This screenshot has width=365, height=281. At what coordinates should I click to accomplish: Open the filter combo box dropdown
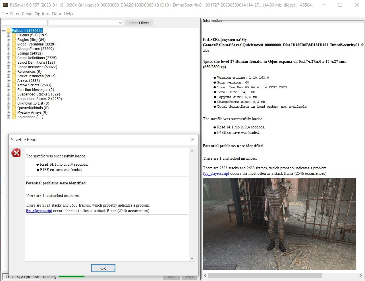121,23
